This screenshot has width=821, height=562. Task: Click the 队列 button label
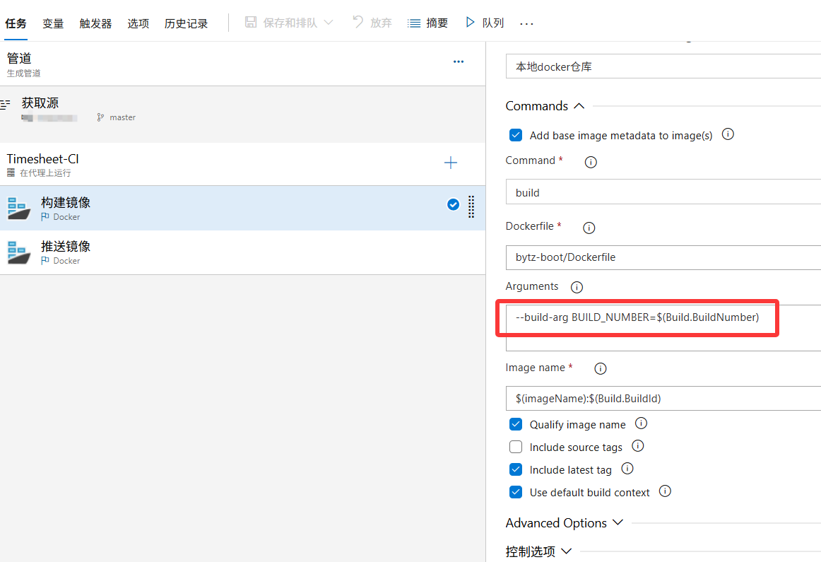(492, 23)
